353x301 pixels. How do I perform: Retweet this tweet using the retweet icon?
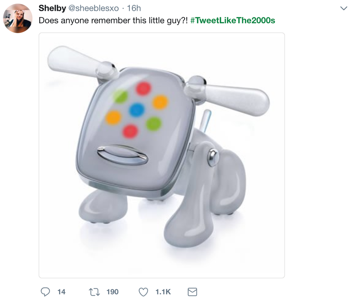tap(95, 292)
